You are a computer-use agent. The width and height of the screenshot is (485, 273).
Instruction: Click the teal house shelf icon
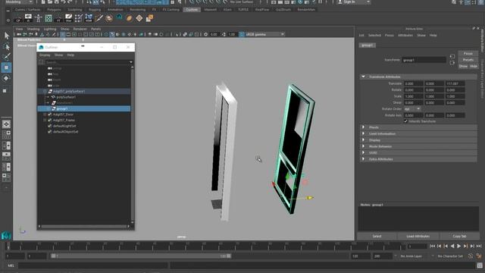119,17
